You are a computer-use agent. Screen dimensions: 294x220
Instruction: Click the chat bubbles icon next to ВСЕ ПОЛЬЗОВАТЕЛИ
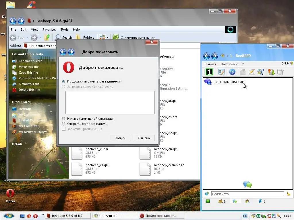[208, 82]
